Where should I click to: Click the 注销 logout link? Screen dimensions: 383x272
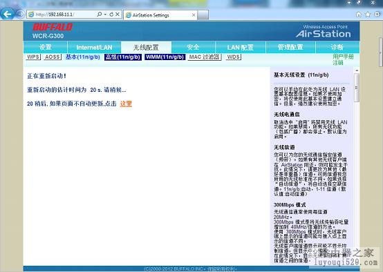338,63
